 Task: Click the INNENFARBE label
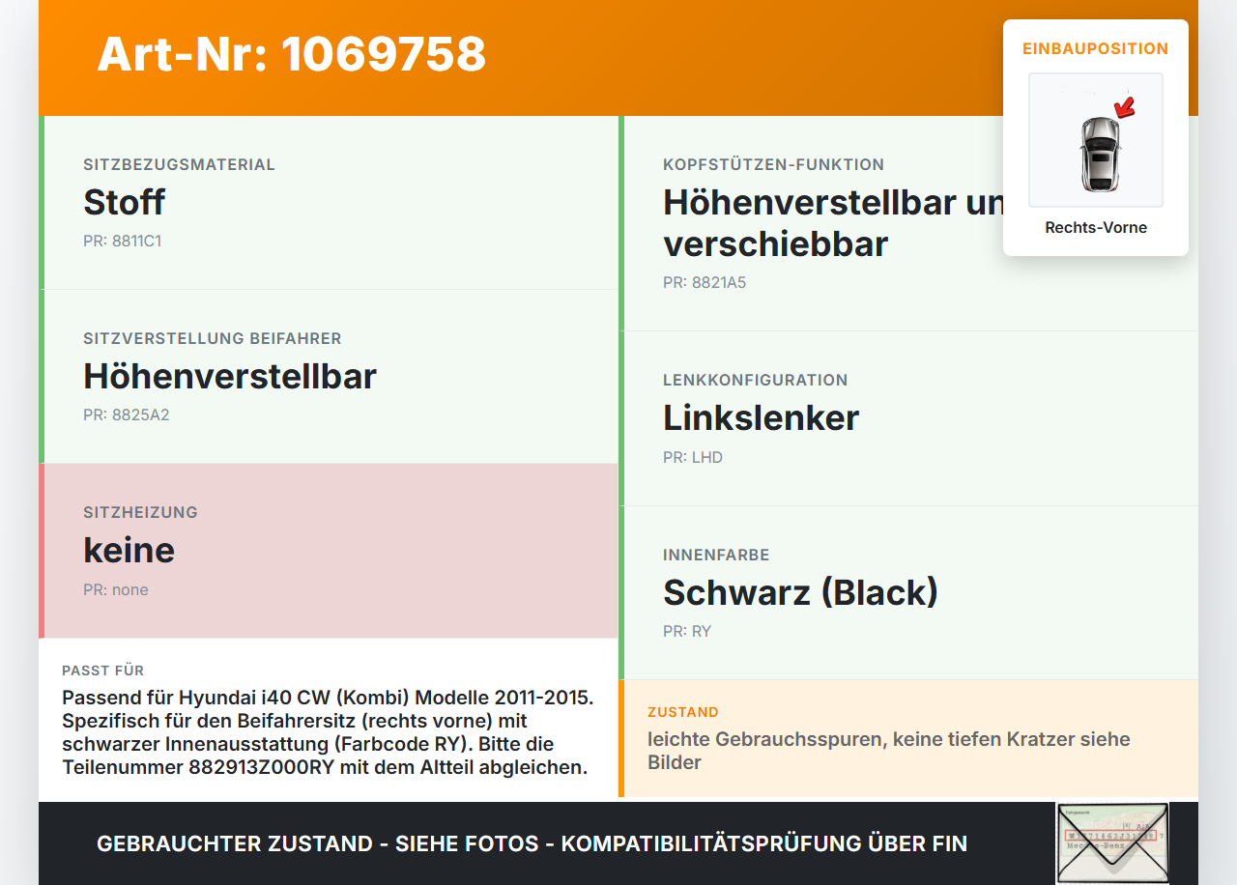pyautogui.click(x=716, y=556)
